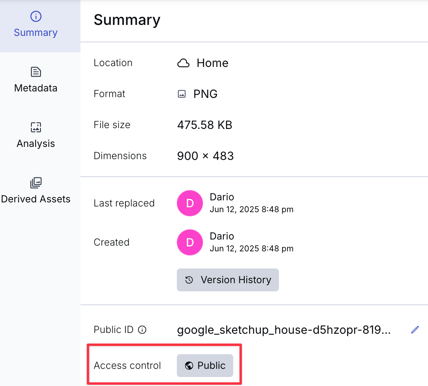The image size is (428, 386).
Task: Click the timestamp in the Last replaced row
Action: pyautogui.click(x=251, y=210)
